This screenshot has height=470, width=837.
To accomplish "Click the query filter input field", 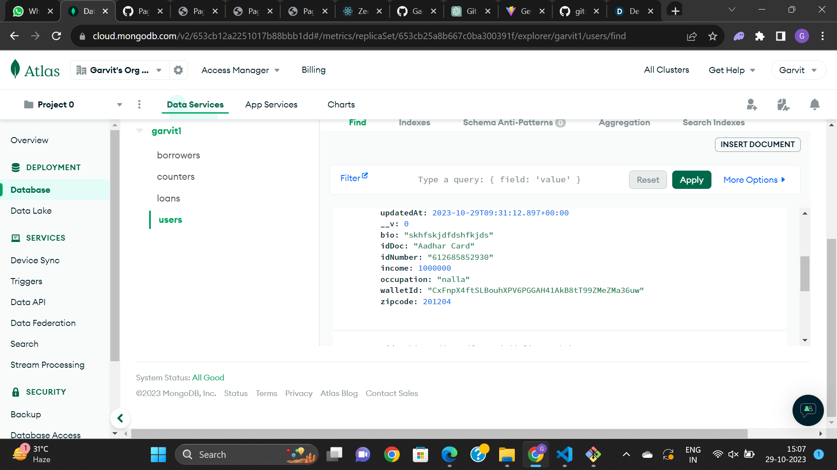I will point(499,180).
